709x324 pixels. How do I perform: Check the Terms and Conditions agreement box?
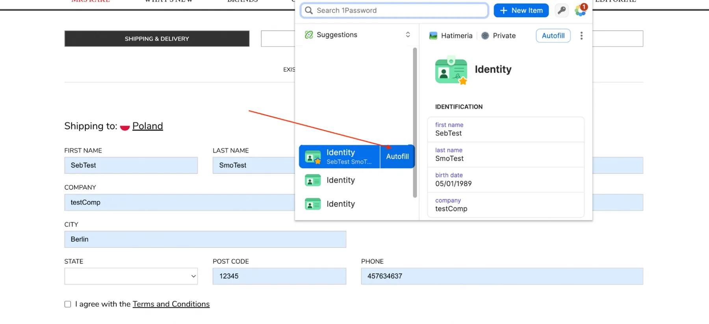[68, 304]
